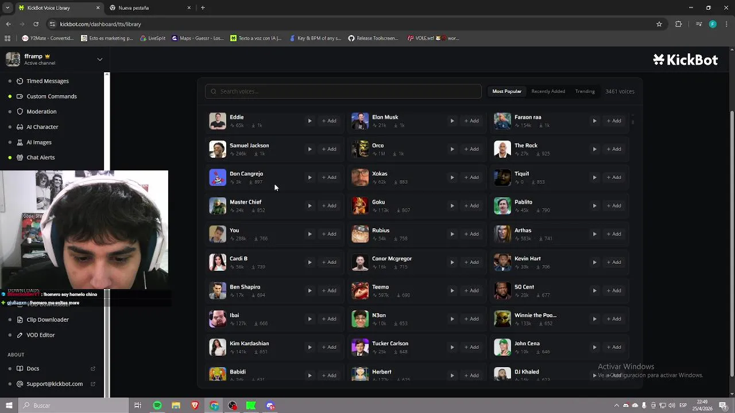This screenshot has height=413, width=735.
Task: Open browser extensions puzzle icon
Action: [x=679, y=24]
